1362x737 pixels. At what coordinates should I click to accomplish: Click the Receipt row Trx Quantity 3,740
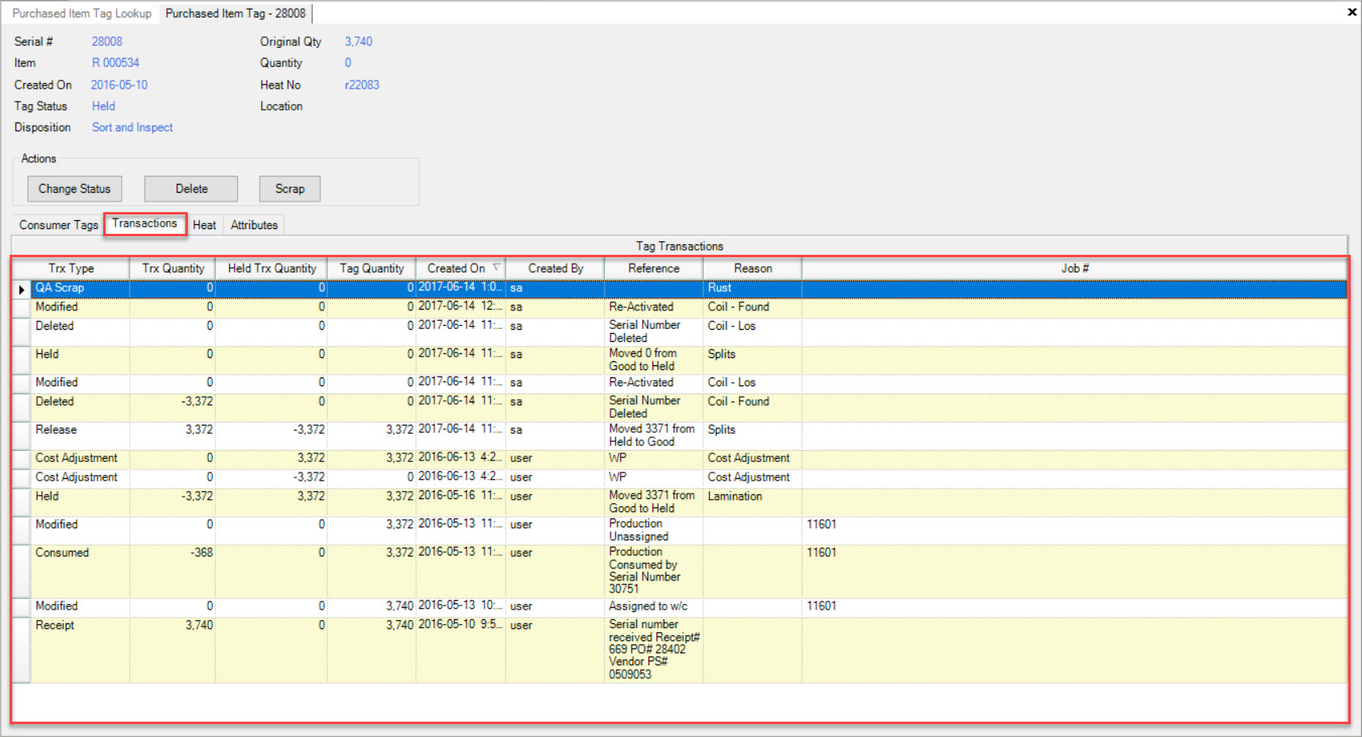tap(173, 650)
